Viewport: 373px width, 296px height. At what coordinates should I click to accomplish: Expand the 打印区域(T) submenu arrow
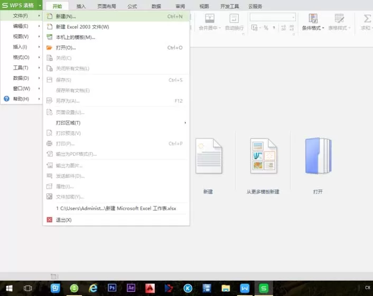pyautogui.click(x=185, y=123)
